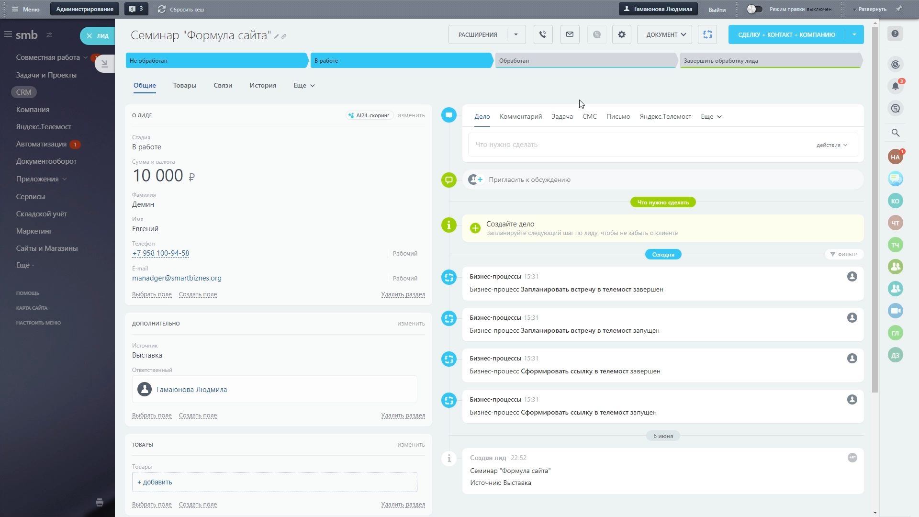Click the phone call icon button
The image size is (919, 517).
pos(543,34)
